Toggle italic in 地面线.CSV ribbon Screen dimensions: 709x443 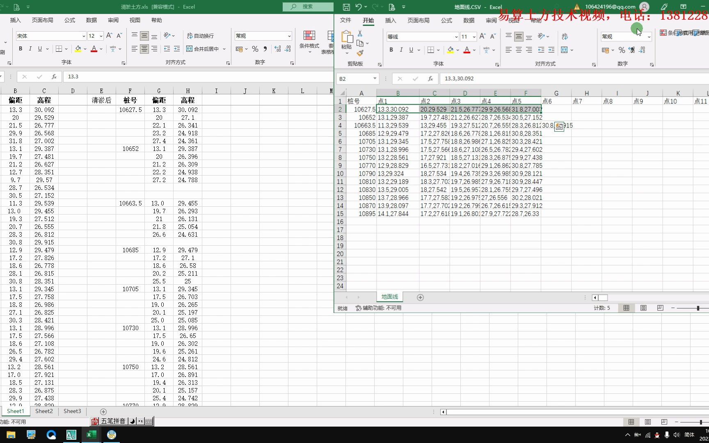click(x=401, y=50)
